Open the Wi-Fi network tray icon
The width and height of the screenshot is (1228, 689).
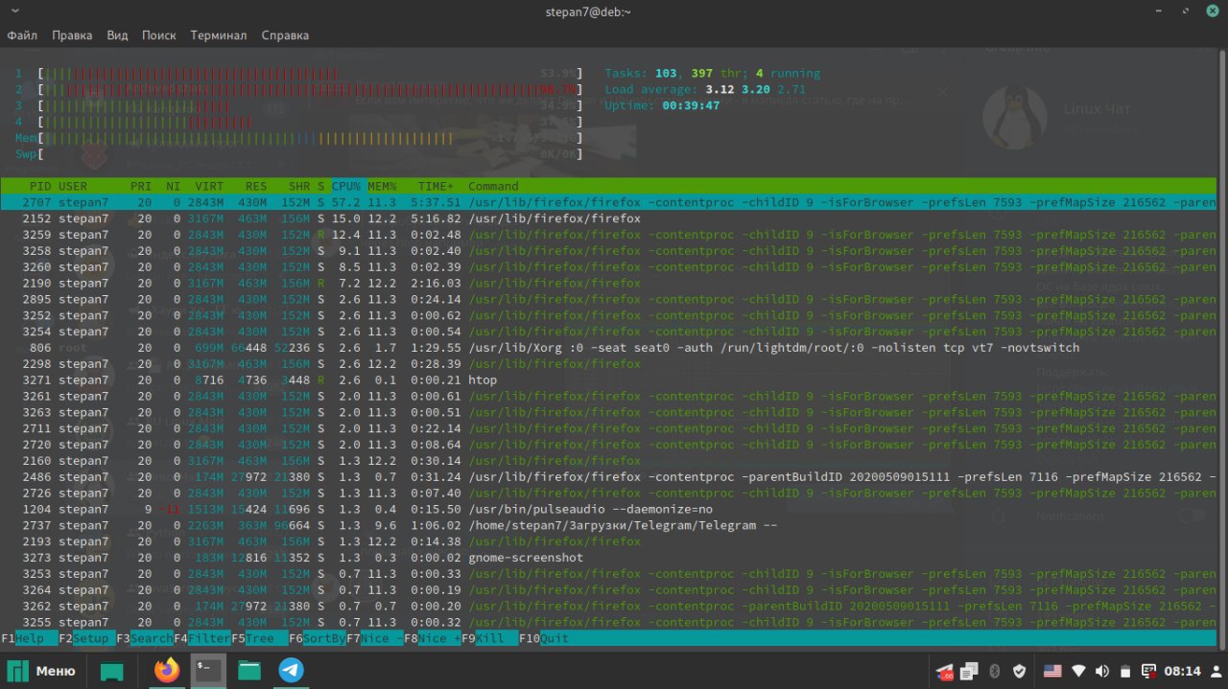pyautogui.click(x=1078, y=671)
